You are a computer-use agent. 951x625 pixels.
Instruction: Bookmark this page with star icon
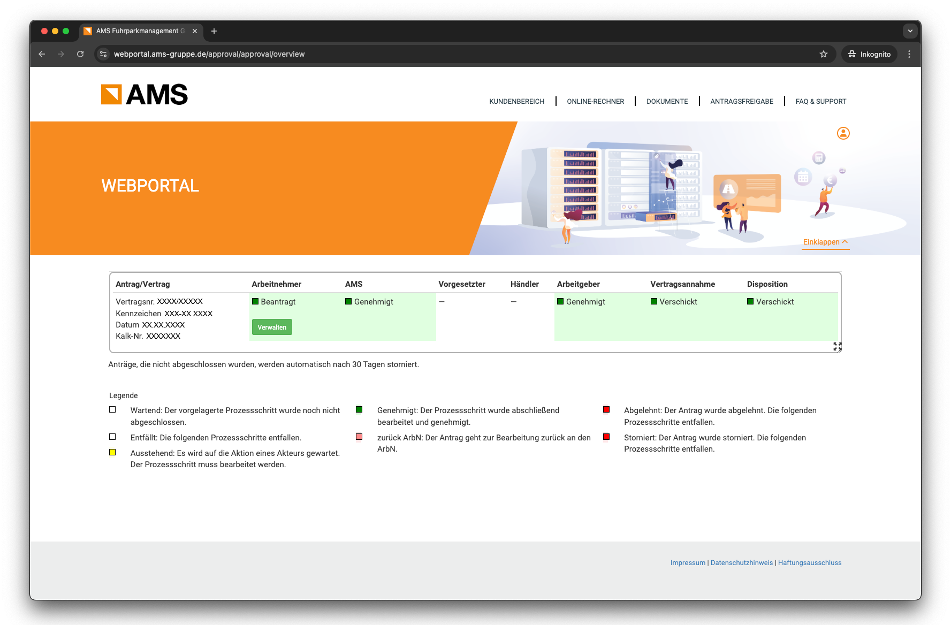[x=823, y=54]
